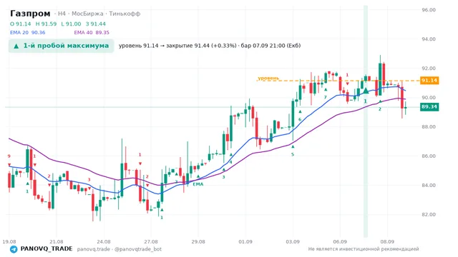
Task: Click the 92.00 price axis label
Action: [x=429, y=69]
